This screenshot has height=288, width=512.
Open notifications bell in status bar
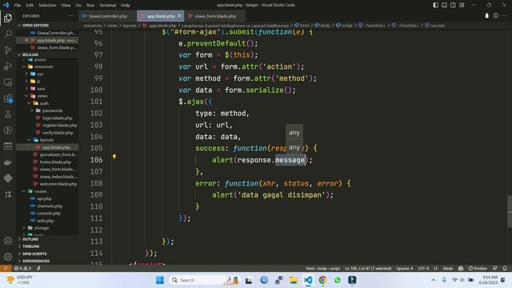505,268
